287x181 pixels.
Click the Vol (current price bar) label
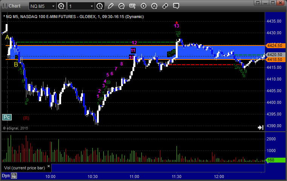tap(25, 168)
